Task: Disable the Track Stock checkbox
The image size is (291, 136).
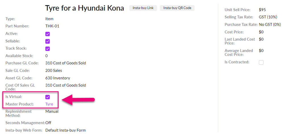Action: [x=47, y=48]
